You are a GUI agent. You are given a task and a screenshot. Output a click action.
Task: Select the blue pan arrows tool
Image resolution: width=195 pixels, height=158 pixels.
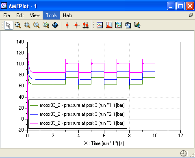pos(55,25)
